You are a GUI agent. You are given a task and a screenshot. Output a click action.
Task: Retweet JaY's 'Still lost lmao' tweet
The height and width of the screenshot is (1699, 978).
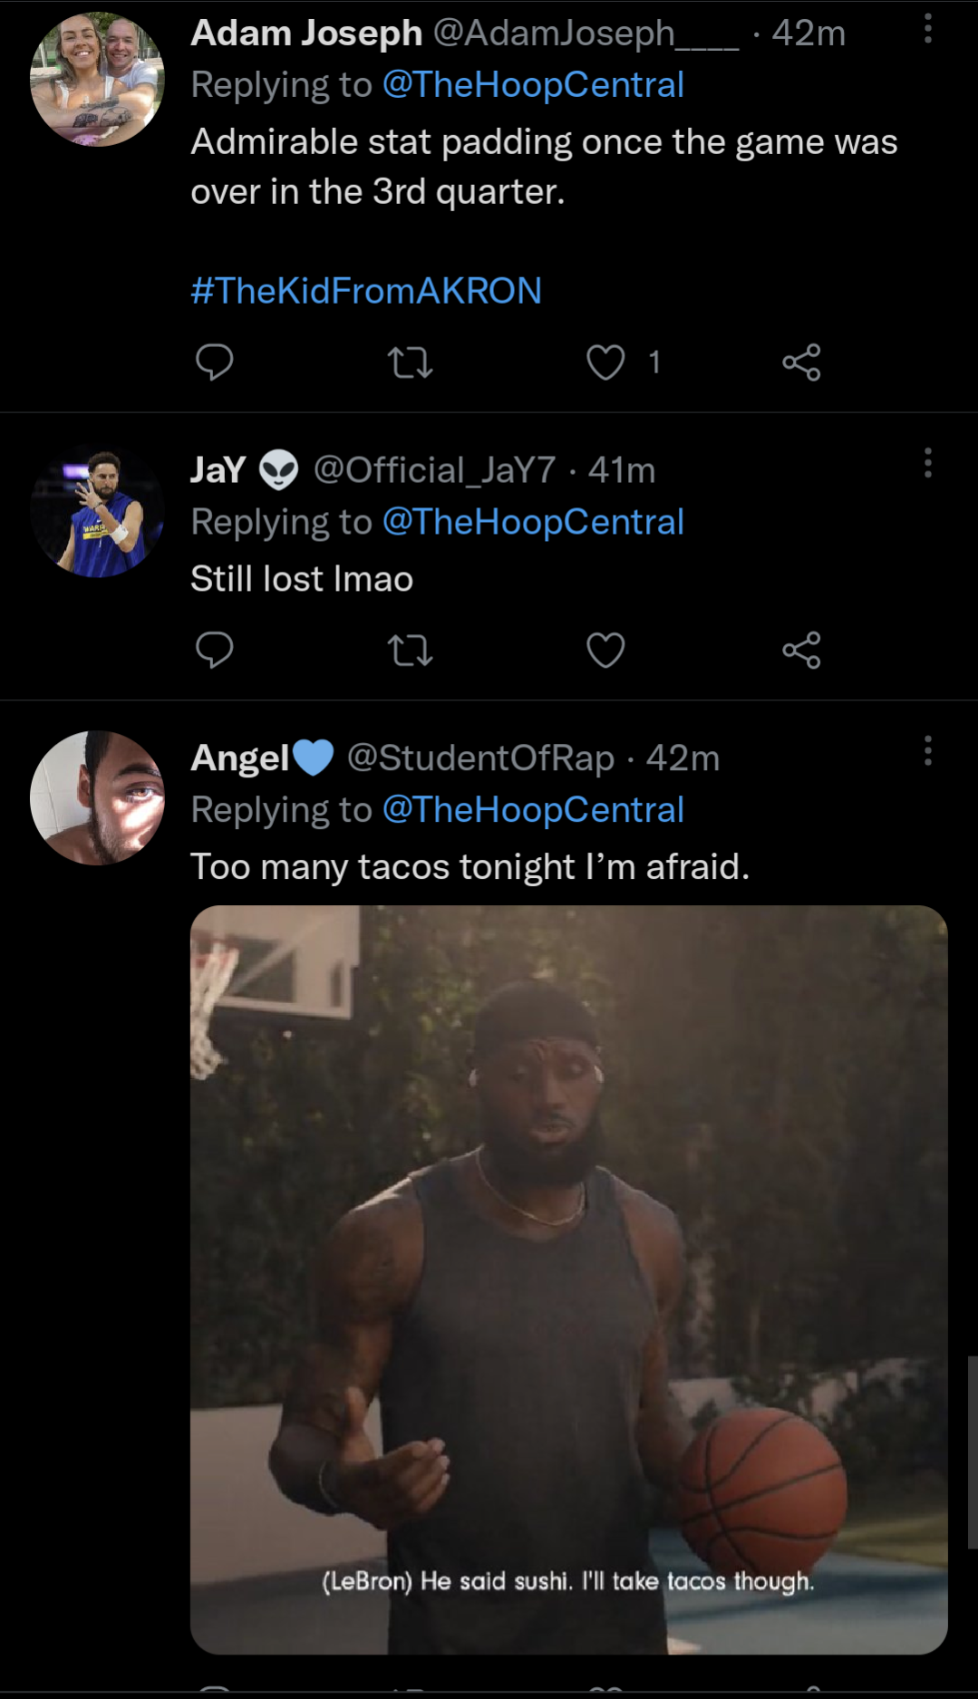(x=410, y=650)
